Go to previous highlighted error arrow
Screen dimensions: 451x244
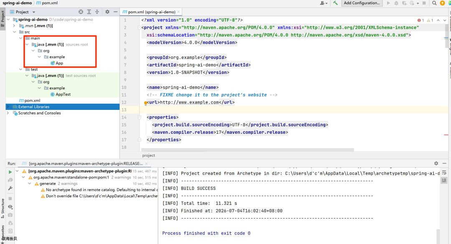pos(438,20)
